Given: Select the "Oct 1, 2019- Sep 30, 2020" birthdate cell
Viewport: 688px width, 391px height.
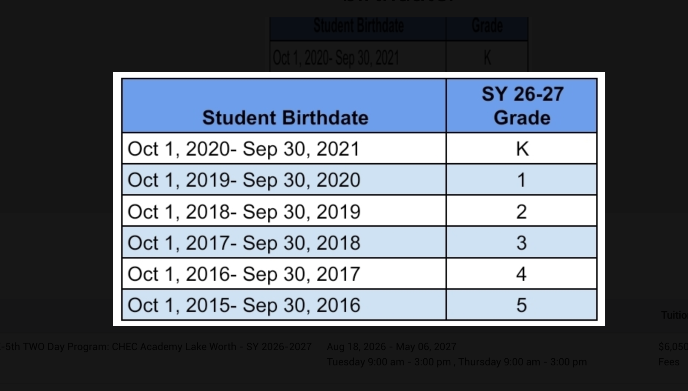Looking at the screenshot, I should [244, 180].
